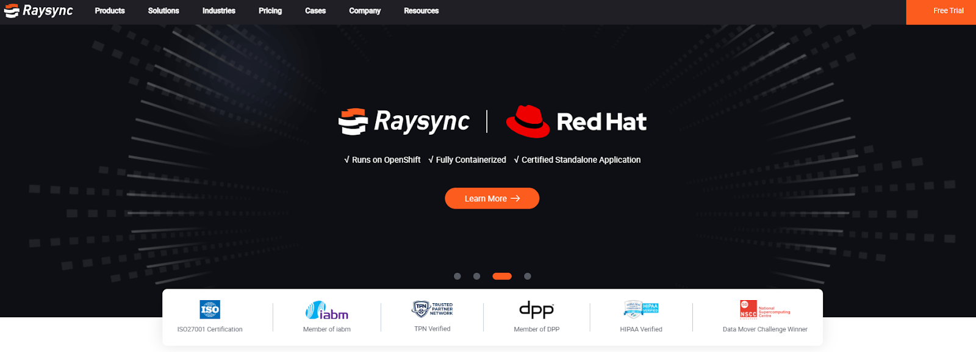Open the Products menu
Screen dimensions: 976x352
[110, 11]
